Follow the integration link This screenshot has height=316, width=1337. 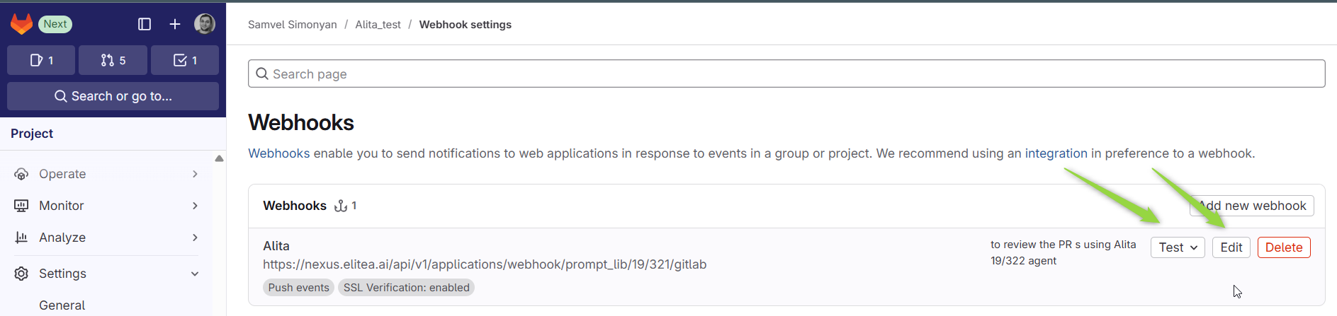[1056, 153]
